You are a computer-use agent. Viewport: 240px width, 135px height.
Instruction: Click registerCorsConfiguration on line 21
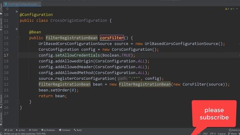[84, 78]
